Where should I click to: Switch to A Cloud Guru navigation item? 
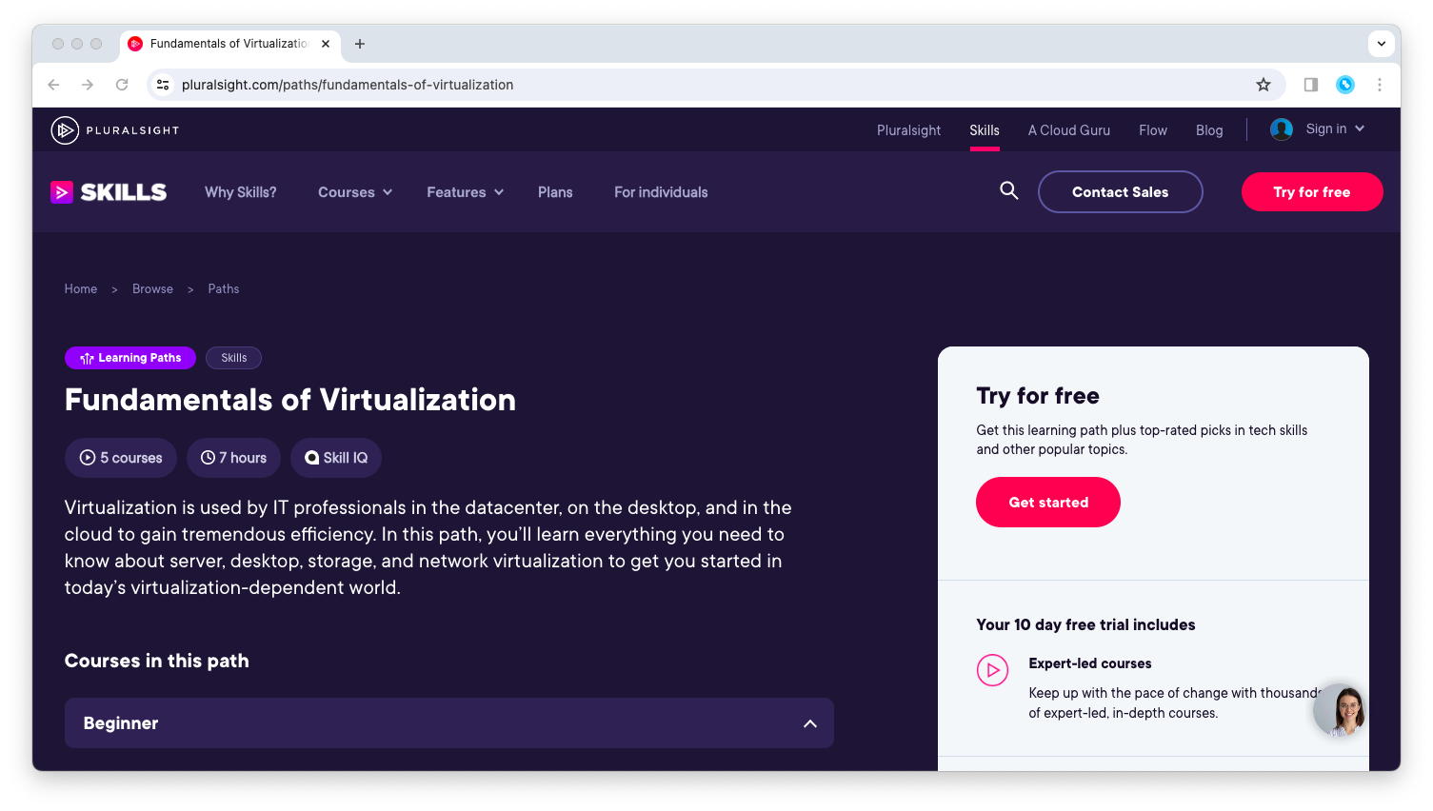1068,129
